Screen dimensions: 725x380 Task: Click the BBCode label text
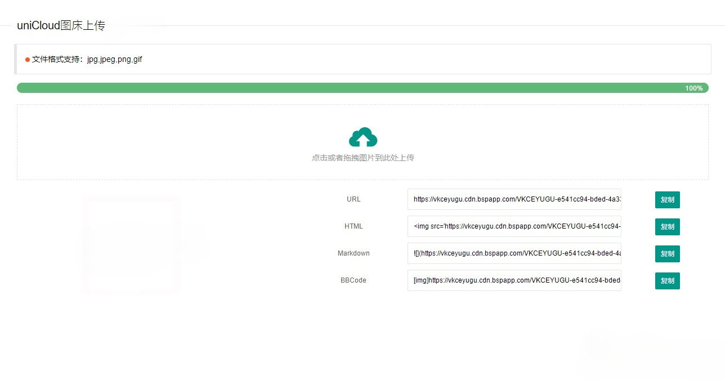pos(353,280)
